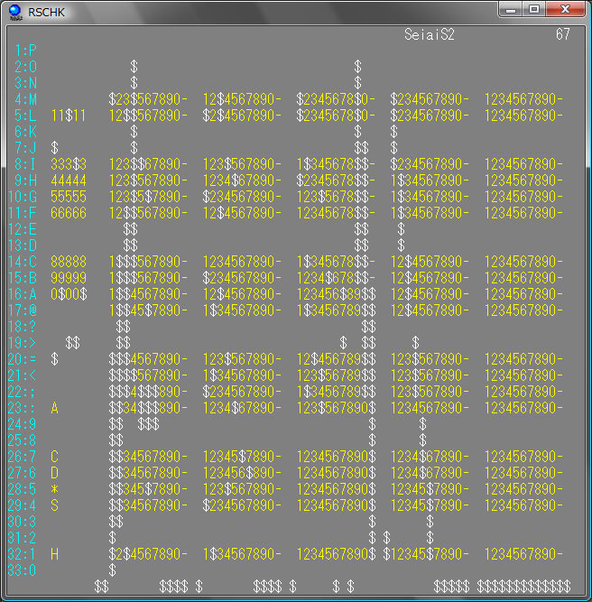Image resolution: width=592 pixels, height=602 pixels.
Task: Click $12345$7890- in row 32:1
Action: pos(426,554)
